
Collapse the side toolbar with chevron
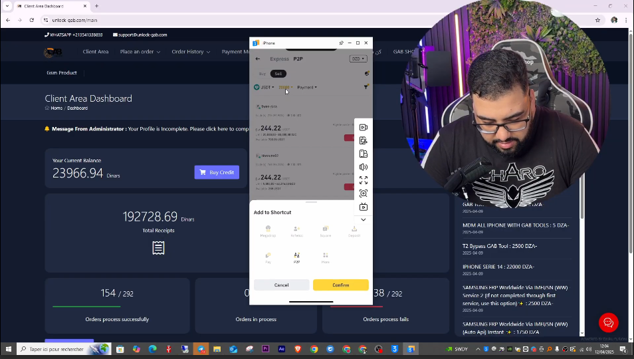363,219
